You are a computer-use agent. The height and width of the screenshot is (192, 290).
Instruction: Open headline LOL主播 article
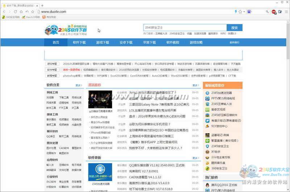click(153, 110)
